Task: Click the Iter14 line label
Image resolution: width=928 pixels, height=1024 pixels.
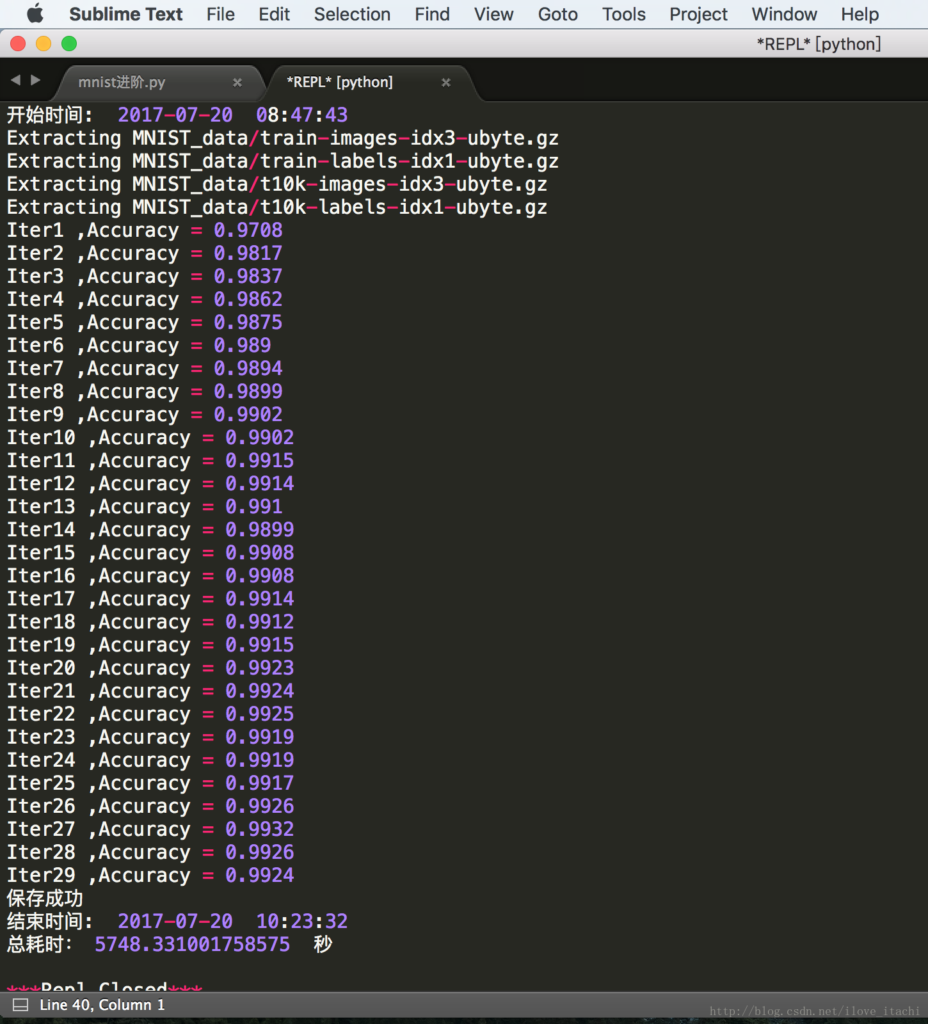Action: [x=41, y=530]
